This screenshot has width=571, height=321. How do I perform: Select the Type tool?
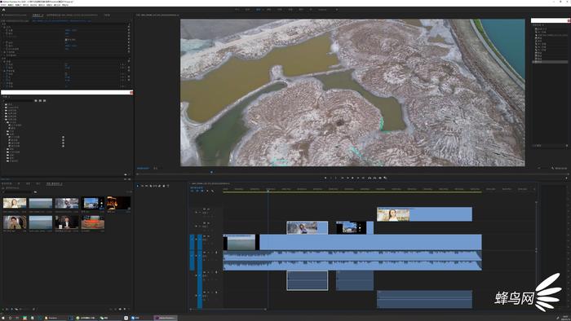pyautogui.click(x=168, y=186)
